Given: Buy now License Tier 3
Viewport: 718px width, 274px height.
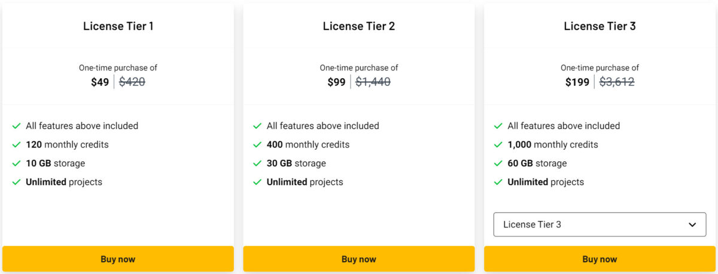Looking at the screenshot, I should click(x=600, y=259).
